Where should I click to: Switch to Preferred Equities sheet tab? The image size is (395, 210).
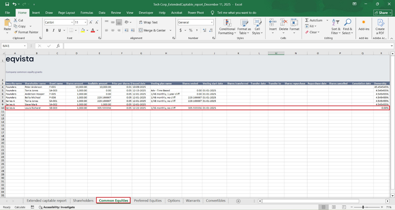(148, 201)
